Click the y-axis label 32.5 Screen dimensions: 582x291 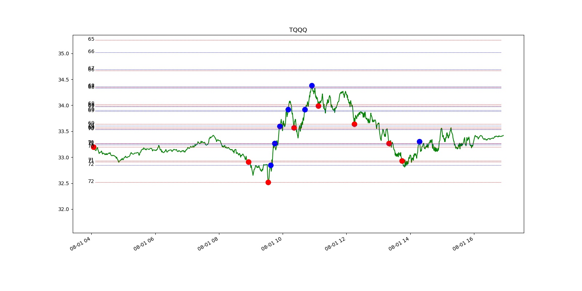pos(63,183)
